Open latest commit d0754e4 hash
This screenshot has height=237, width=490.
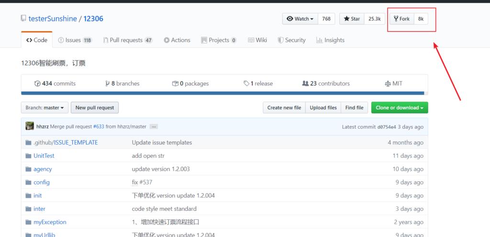pyautogui.click(x=387, y=127)
